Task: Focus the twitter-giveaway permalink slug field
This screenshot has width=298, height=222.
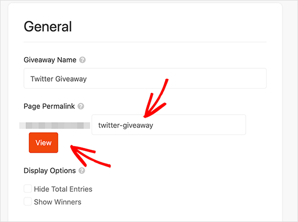Action: [x=169, y=125]
